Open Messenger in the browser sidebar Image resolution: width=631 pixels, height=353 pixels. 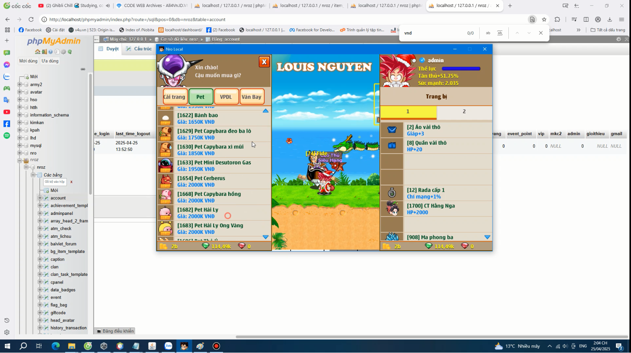coord(7,65)
